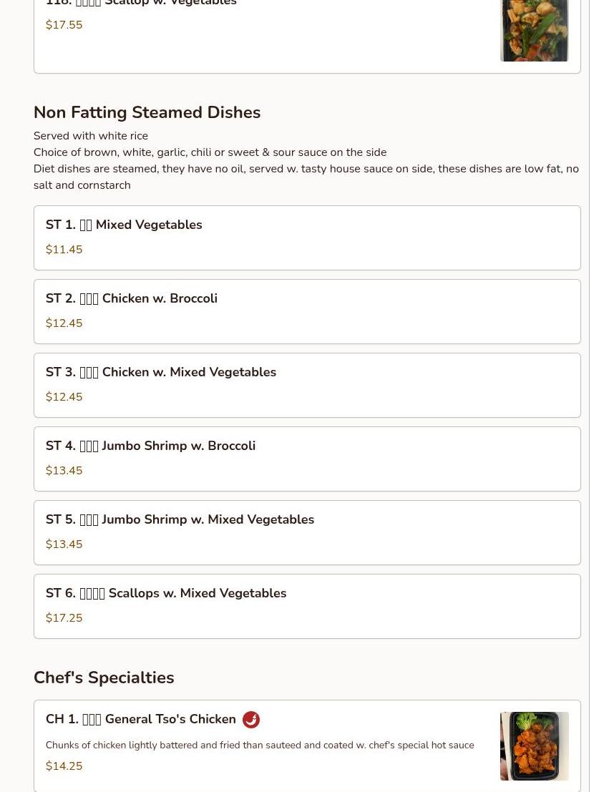
Task: Click the spicy chili icon beside General Tso's Chicken
Action: click(251, 720)
